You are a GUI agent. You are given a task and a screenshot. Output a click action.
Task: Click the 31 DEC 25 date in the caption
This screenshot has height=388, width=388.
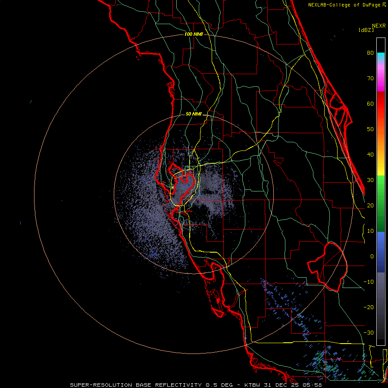pyautogui.click(x=282, y=385)
